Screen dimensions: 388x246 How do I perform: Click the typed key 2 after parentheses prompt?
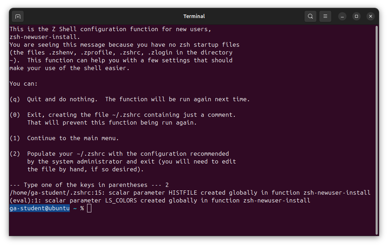pos(167,184)
